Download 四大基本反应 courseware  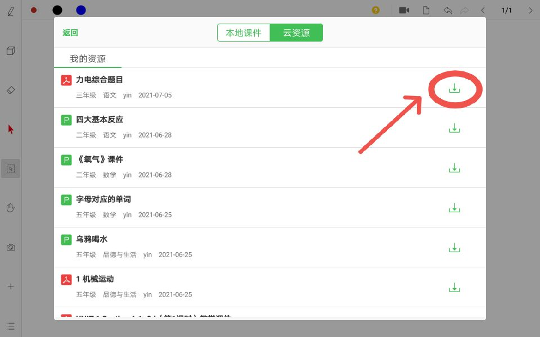(454, 128)
